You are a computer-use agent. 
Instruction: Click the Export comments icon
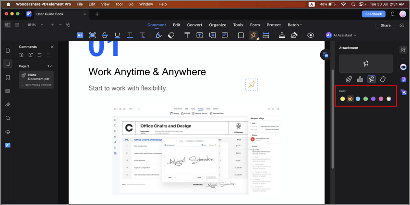[x=30, y=55]
